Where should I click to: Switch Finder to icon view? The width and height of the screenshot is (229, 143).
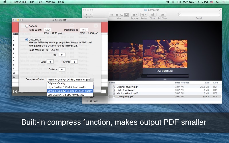point(112,15)
